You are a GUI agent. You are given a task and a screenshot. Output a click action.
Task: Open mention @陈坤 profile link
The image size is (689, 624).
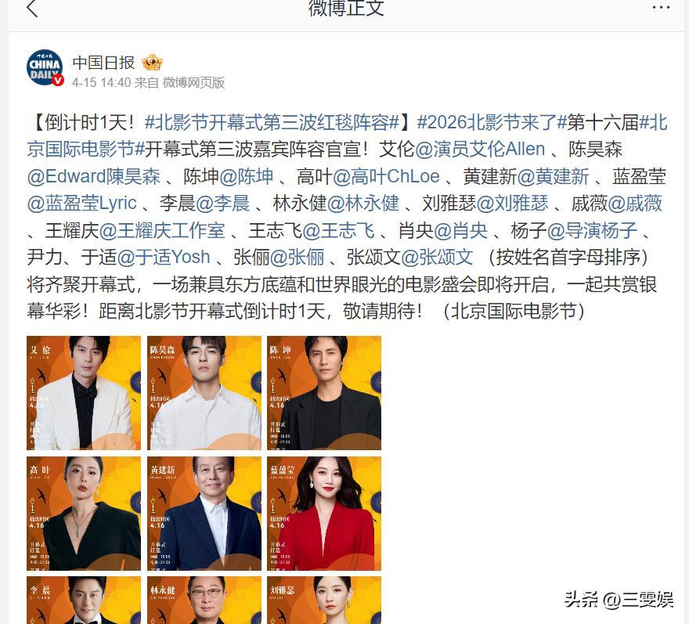(x=246, y=176)
